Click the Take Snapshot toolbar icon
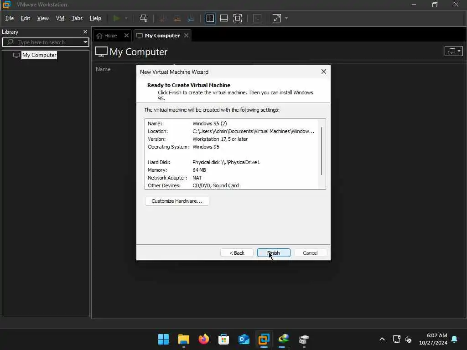The height and width of the screenshot is (350, 467). (163, 18)
